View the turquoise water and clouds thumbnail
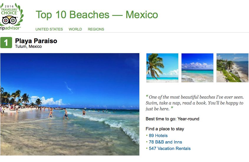This screenshot has height=162, width=249. pos(197,68)
